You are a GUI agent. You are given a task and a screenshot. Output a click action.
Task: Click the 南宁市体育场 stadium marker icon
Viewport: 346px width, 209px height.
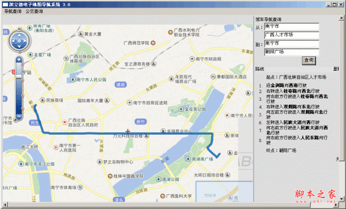click(80, 188)
